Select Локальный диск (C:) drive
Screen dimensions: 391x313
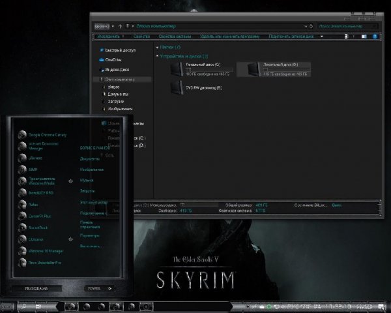tap(201, 69)
